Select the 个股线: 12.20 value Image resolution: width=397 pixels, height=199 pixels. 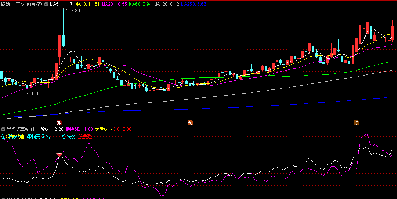pos(50,129)
